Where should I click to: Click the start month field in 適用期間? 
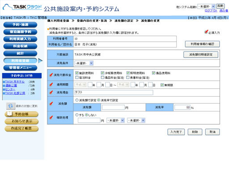click(99, 85)
